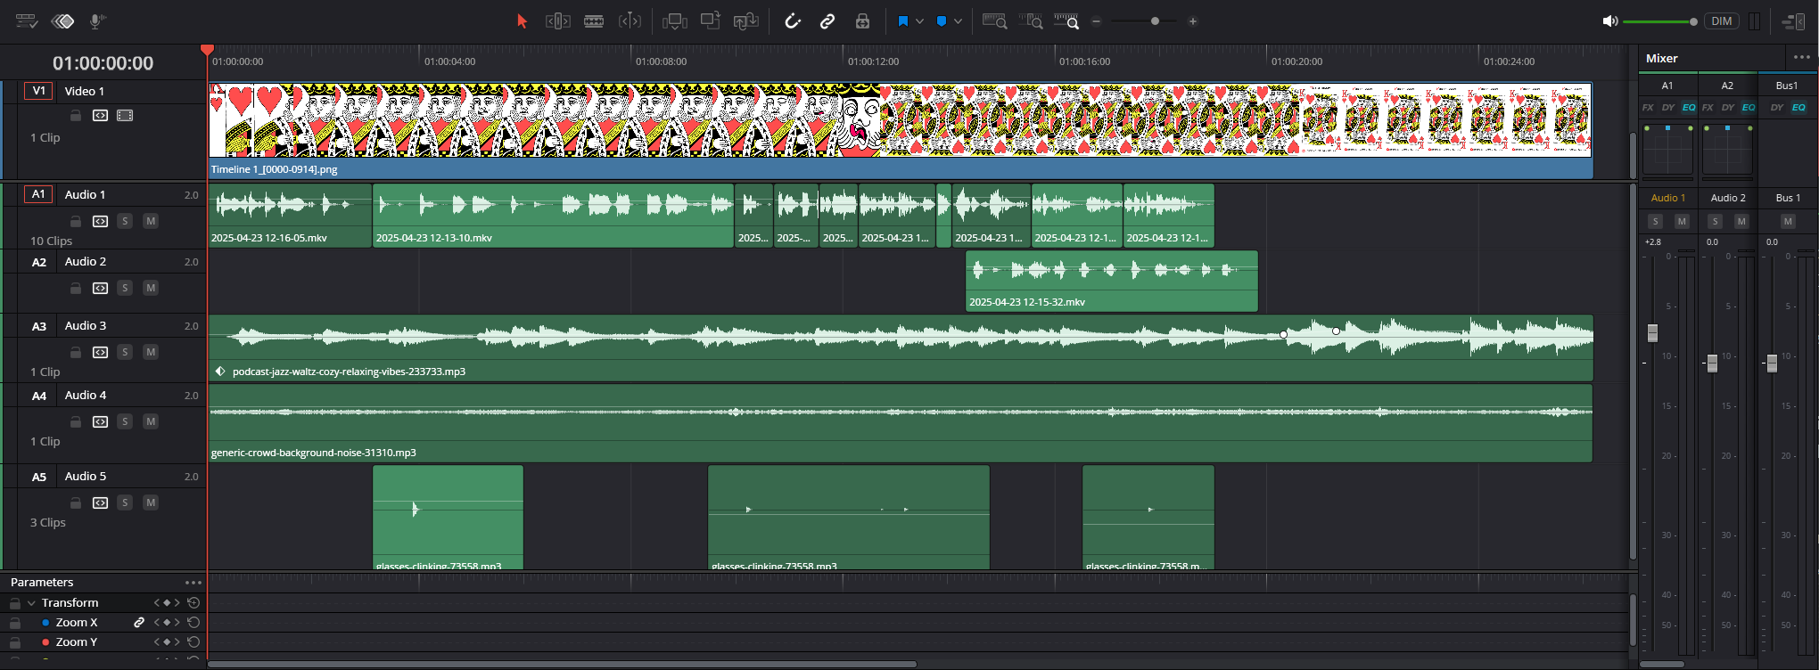Add a keyframe for Zoom X
The image size is (1819, 670).
[166, 623]
